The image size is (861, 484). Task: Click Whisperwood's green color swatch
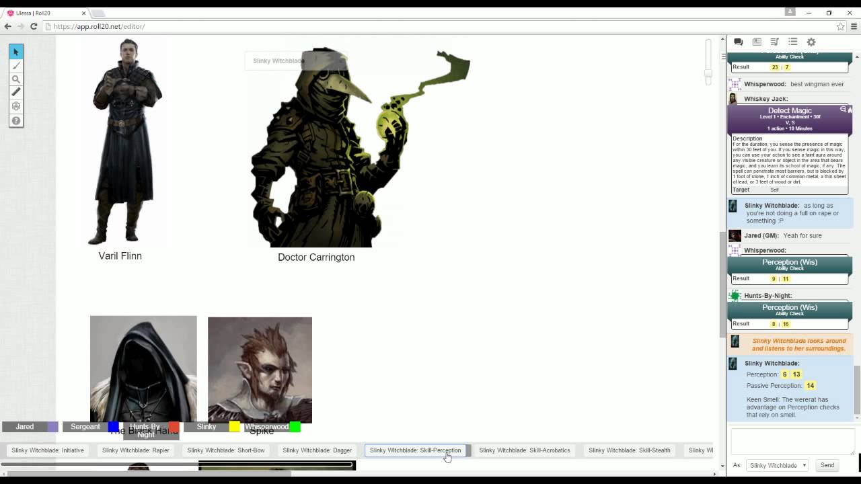click(x=295, y=427)
